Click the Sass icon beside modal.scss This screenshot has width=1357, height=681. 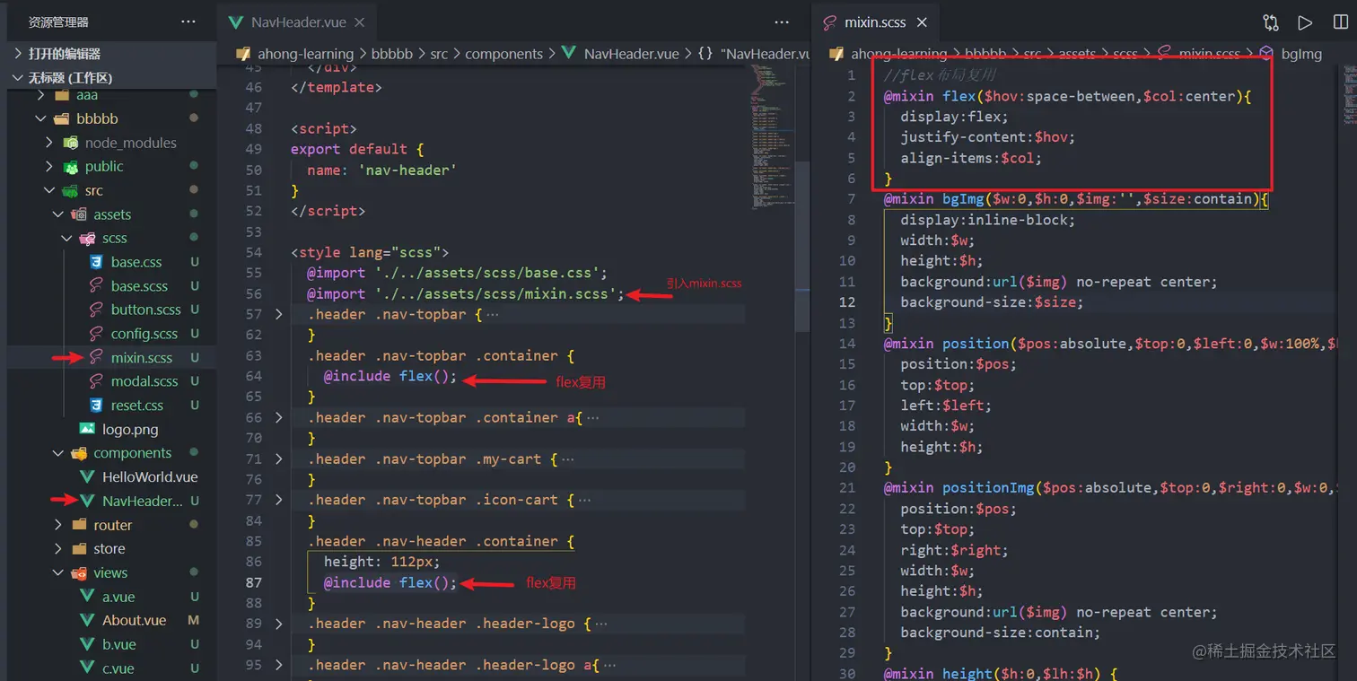tap(95, 381)
